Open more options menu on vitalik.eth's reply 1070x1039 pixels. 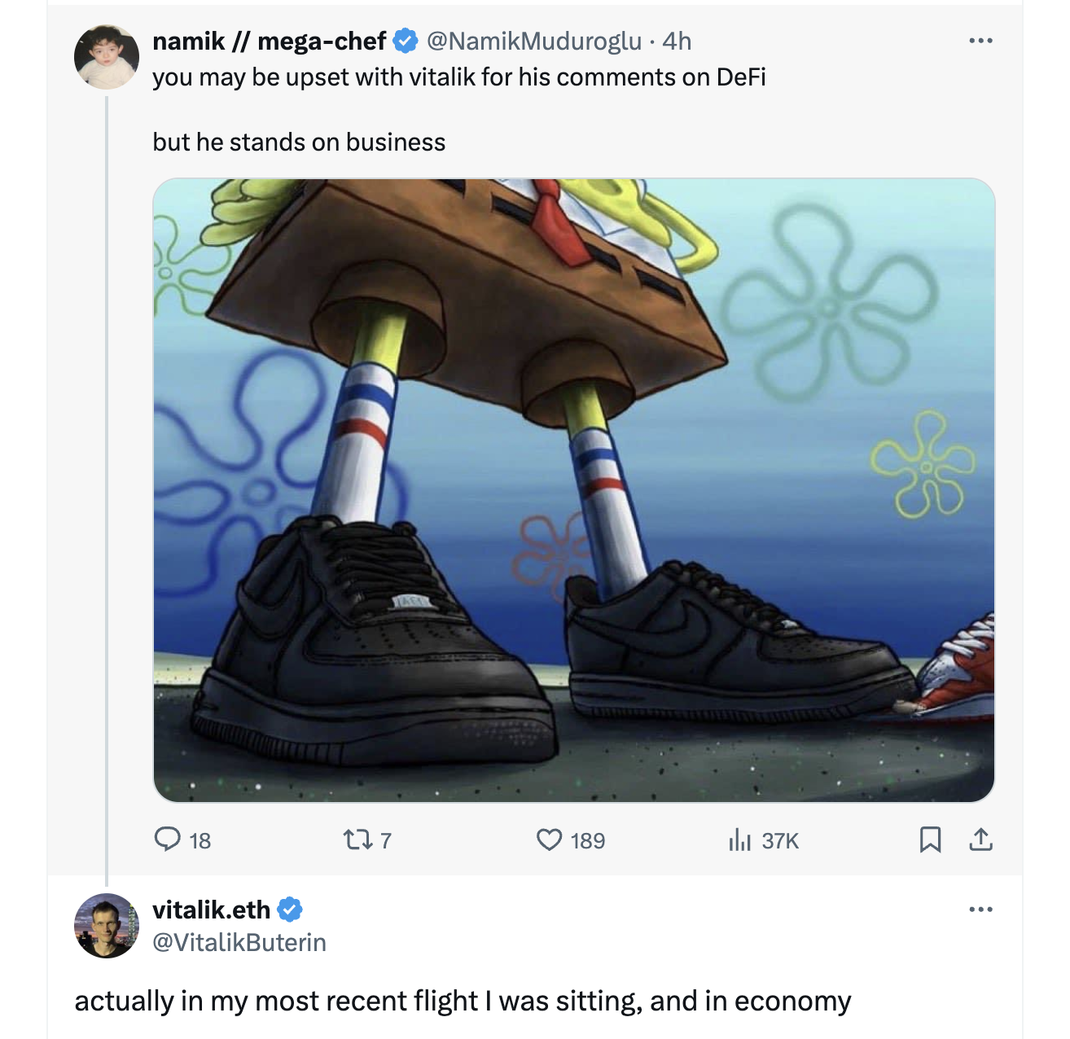980,910
